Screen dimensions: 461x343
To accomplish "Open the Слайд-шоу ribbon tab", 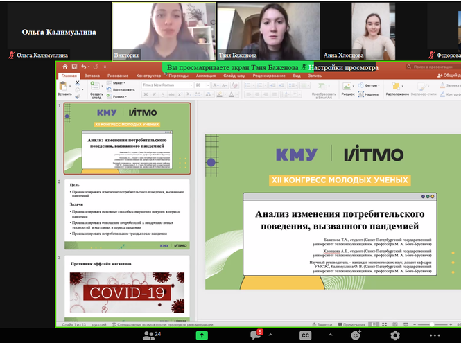I will [234, 76].
